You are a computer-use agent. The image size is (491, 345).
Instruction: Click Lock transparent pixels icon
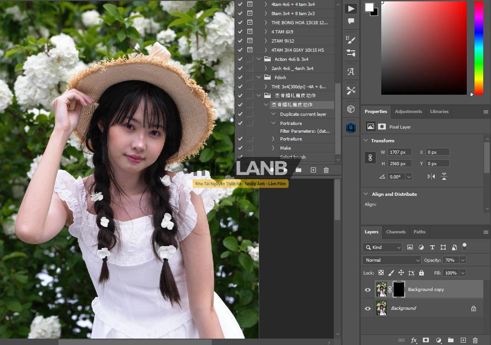coord(381,273)
